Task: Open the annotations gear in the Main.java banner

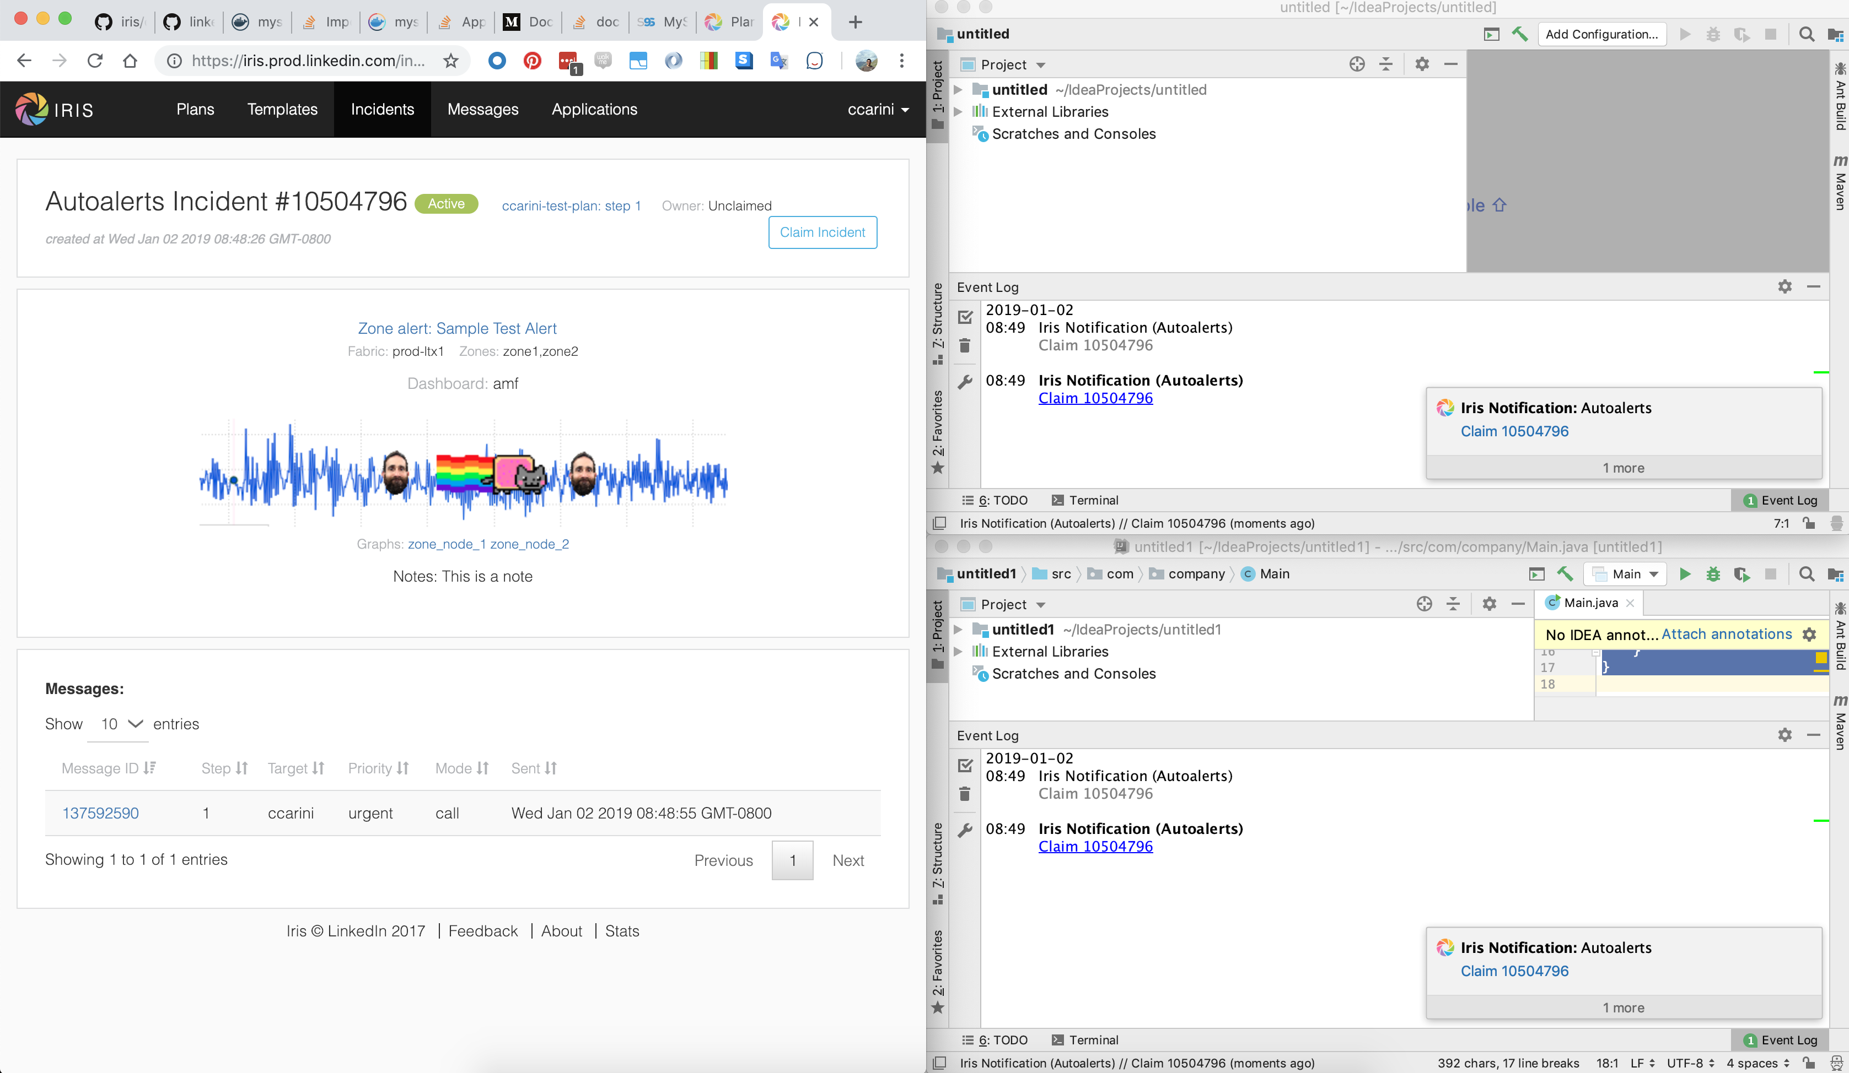Action: coord(1809,635)
